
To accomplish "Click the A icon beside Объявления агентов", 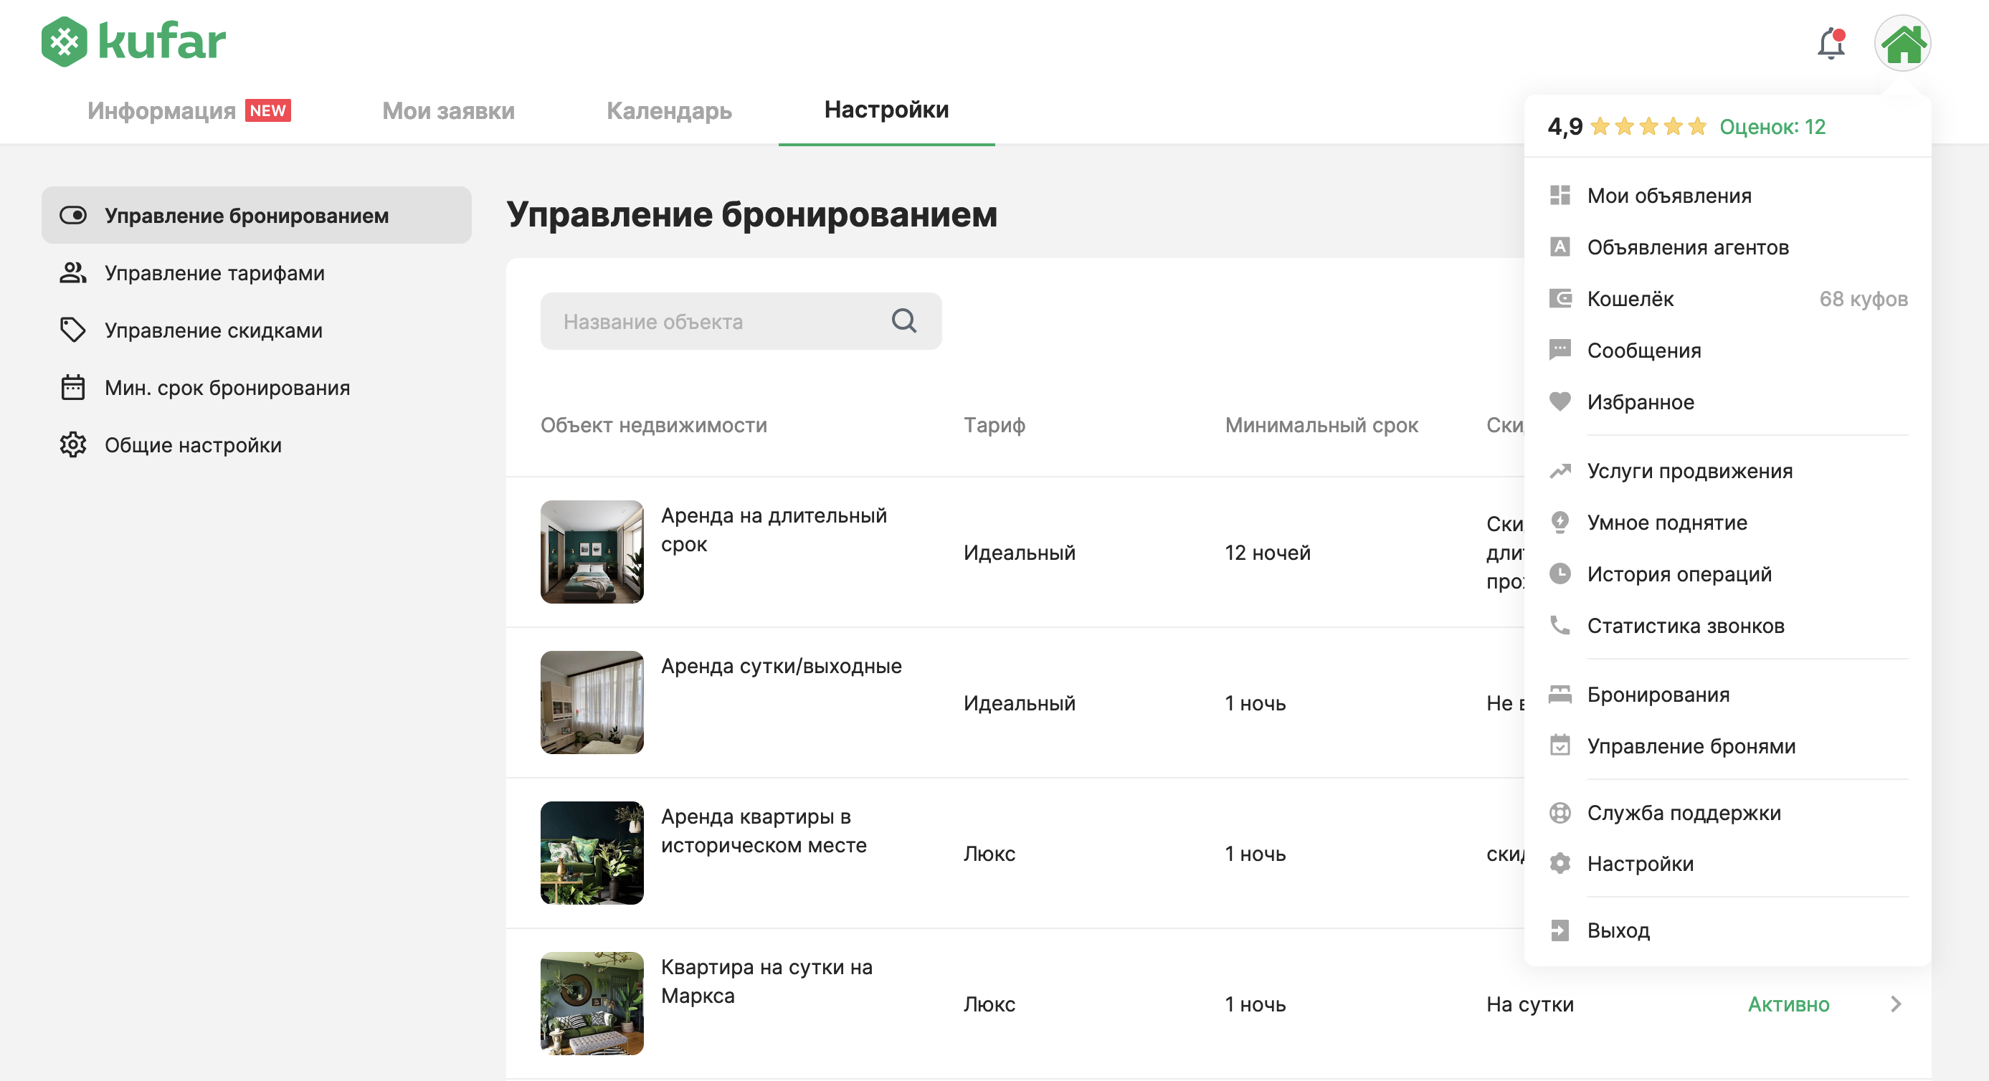I will click(1560, 247).
